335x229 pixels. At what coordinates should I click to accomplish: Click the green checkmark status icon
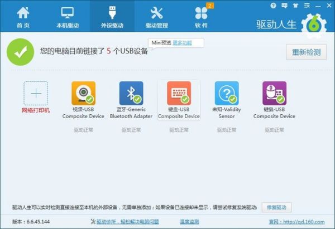point(20,52)
